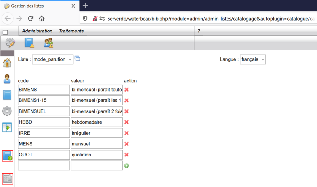Open the grey gear sidebar icon

click(x=7, y=111)
